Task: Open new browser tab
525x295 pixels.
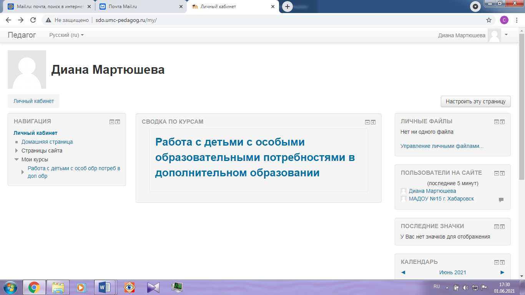Action: pyautogui.click(x=287, y=7)
